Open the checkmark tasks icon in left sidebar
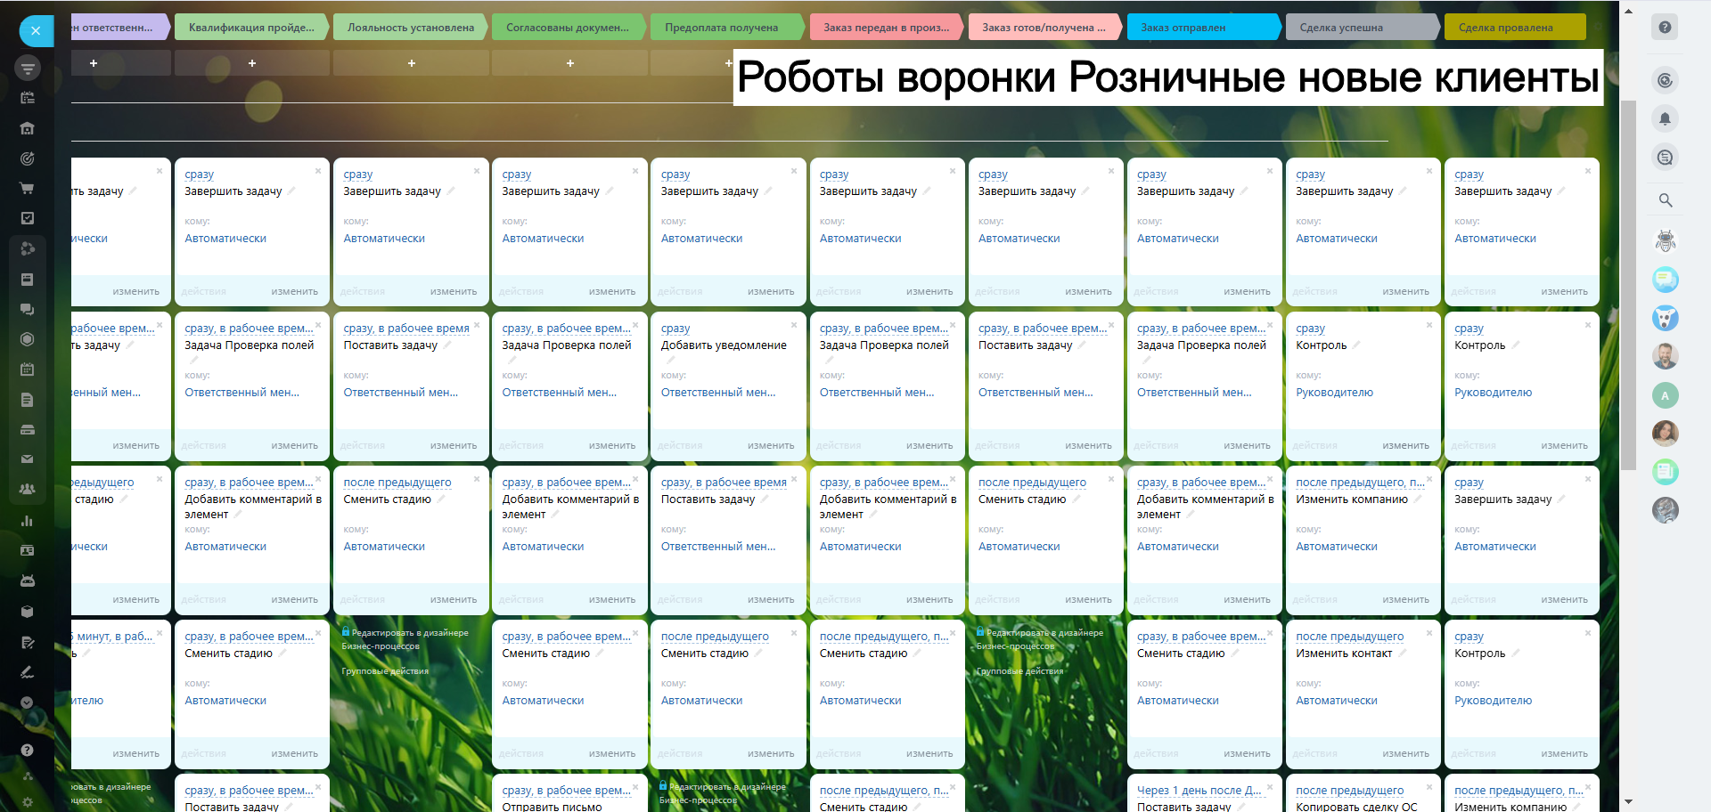Viewport: 1711px width, 812px height. pyautogui.click(x=28, y=218)
